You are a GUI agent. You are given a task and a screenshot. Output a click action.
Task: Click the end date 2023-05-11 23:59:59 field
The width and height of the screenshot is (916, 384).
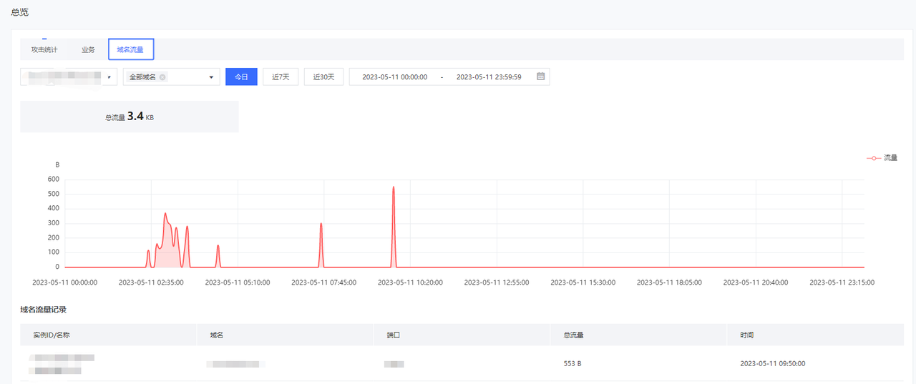[489, 77]
